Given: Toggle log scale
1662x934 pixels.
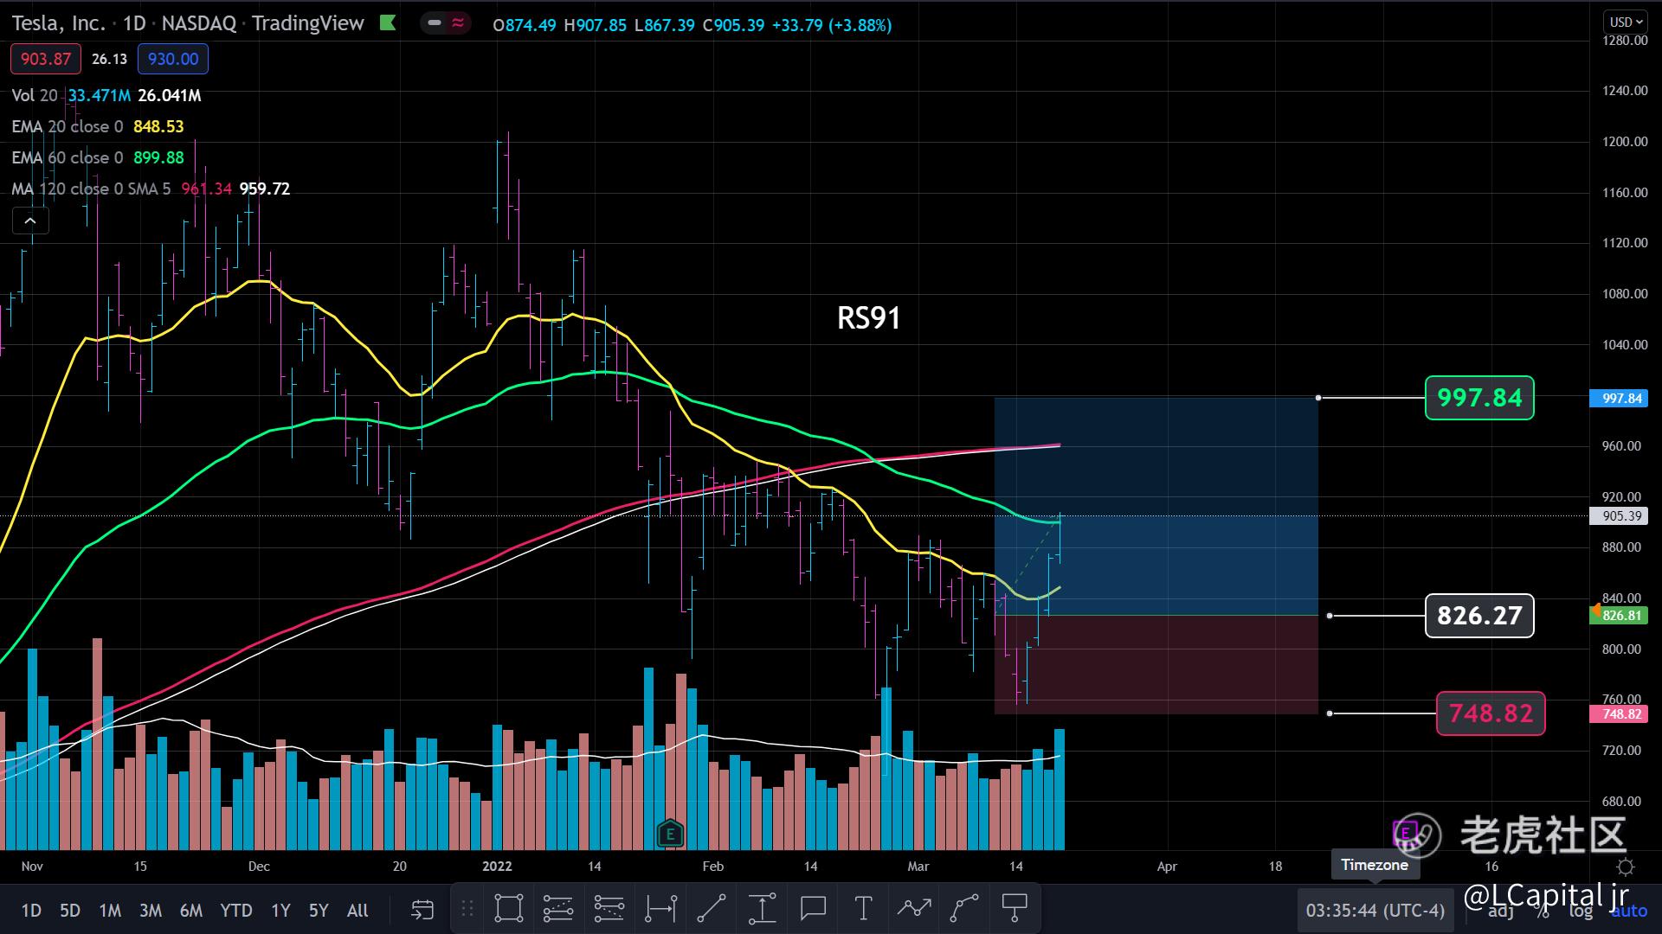Looking at the screenshot, I should [x=1581, y=911].
